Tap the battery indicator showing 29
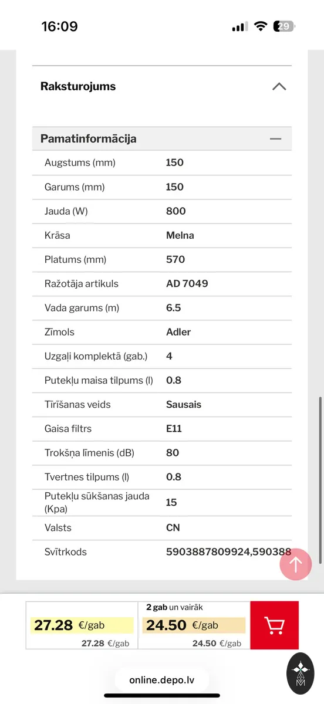This screenshot has width=324, height=704. pyautogui.click(x=285, y=26)
